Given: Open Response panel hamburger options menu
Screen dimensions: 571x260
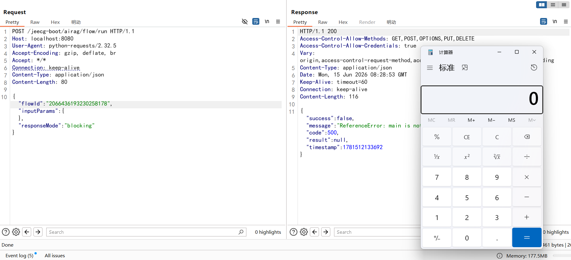Looking at the screenshot, I should click(566, 21).
